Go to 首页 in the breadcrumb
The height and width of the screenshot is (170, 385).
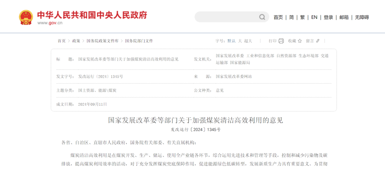(x=62, y=41)
